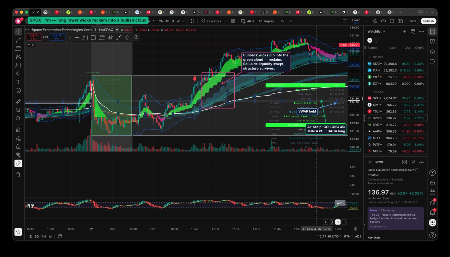Open the favorites star toolbar button

[x=18, y=232]
